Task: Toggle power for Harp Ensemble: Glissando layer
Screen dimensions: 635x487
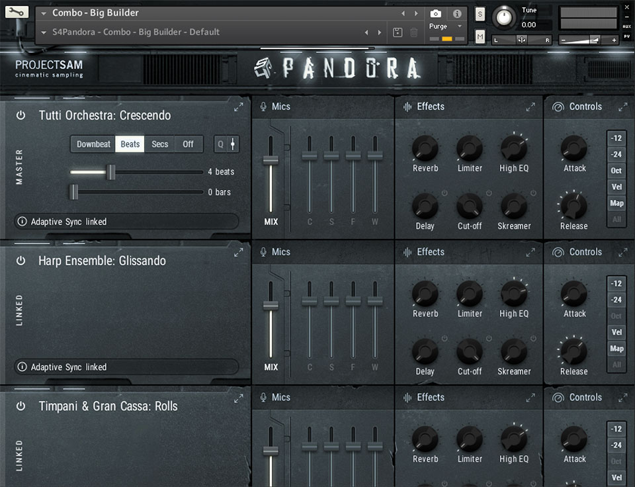Action: click(x=21, y=261)
